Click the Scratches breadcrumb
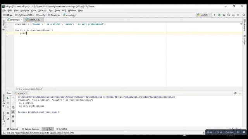 (54, 15)
